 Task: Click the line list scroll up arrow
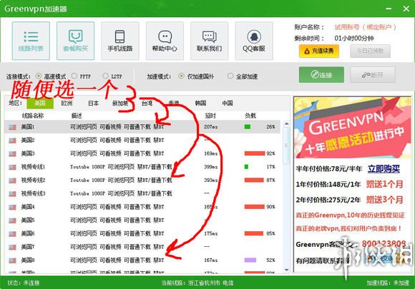tap(286, 123)
